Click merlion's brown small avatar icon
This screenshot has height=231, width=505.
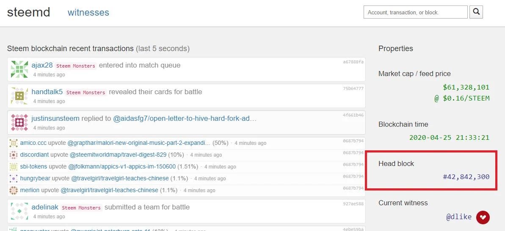tap(14, 190)
